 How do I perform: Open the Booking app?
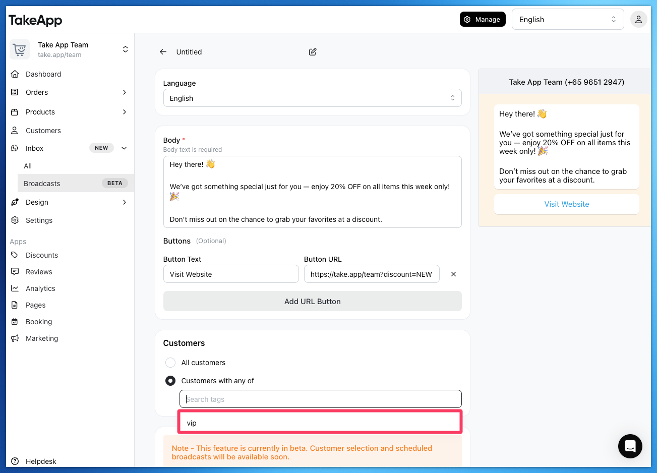tap(39, 322)
